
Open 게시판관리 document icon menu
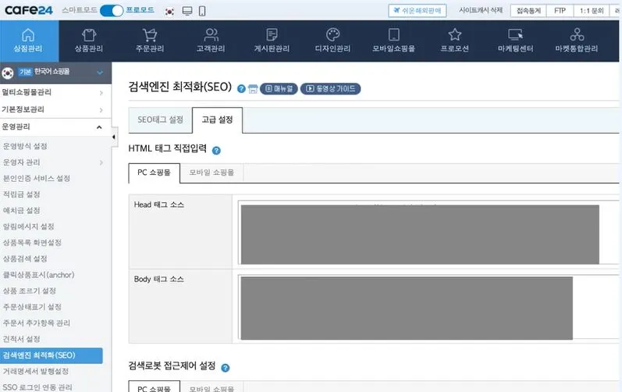[272, 41]
